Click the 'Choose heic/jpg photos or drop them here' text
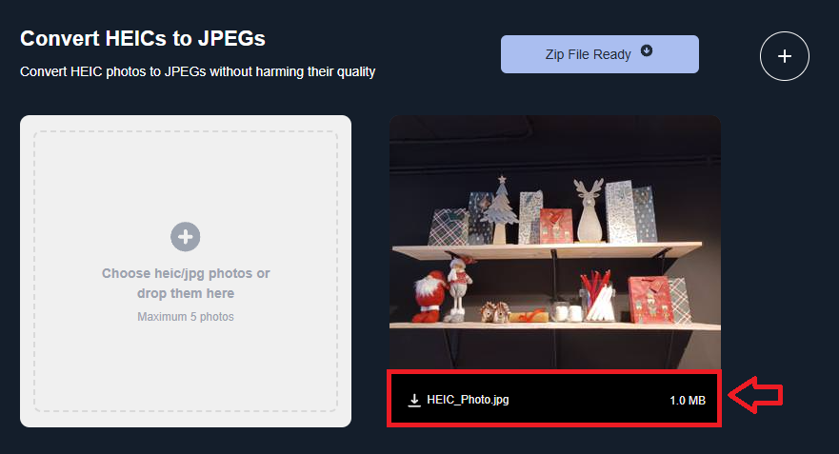839x454 pixels. click(x=186, y=284)
